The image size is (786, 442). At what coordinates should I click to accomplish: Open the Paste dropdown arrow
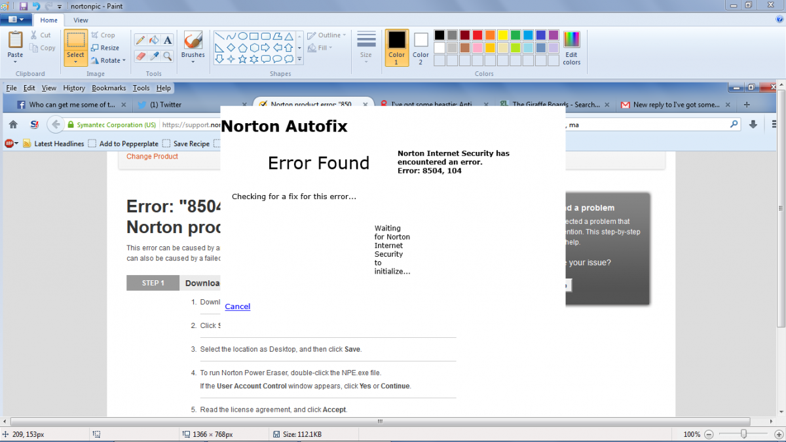point(15,62)
